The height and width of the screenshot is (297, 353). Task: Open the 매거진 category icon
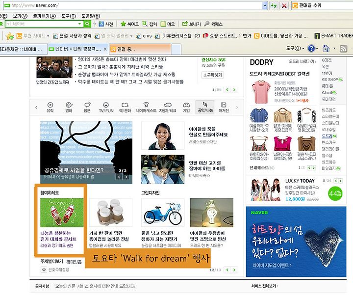224,105
